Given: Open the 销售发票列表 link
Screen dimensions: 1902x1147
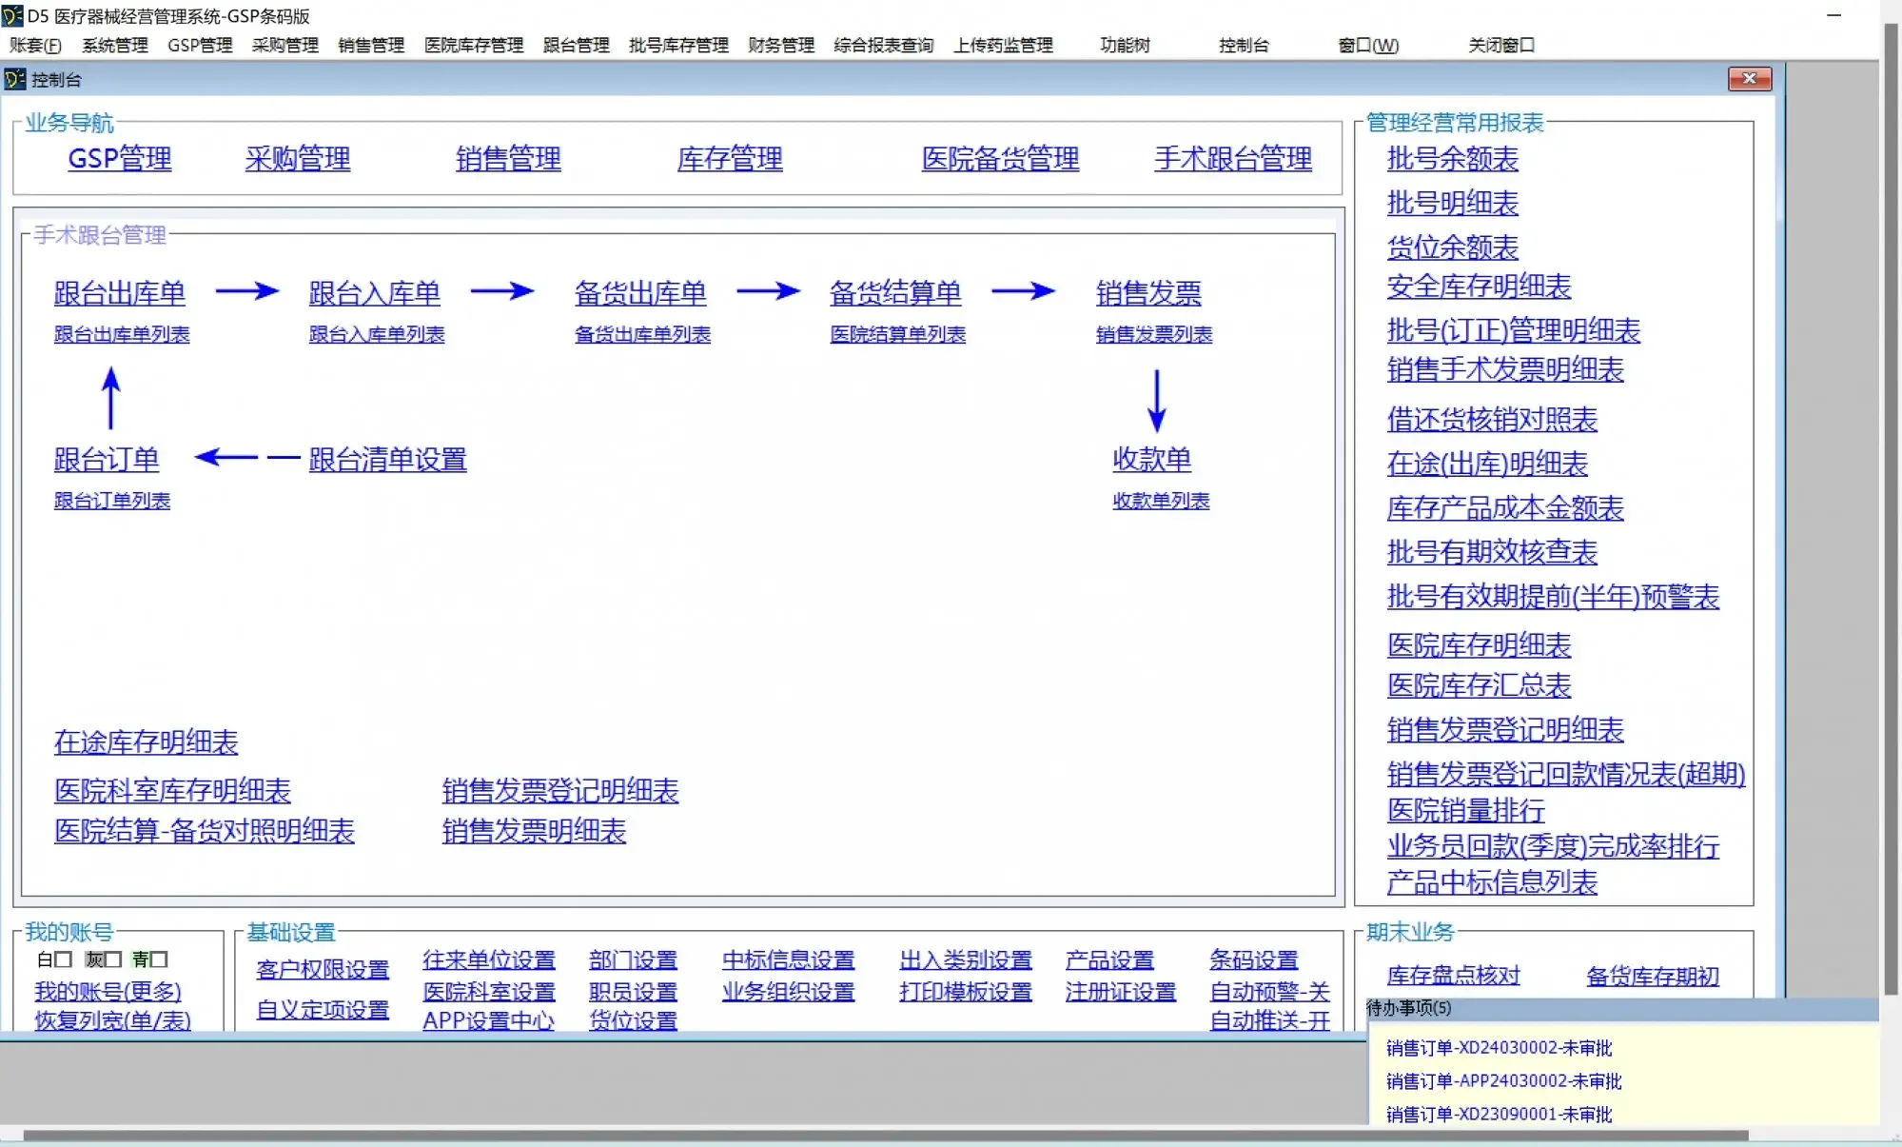Looking at the screenshot, I should click(1154, 334).
